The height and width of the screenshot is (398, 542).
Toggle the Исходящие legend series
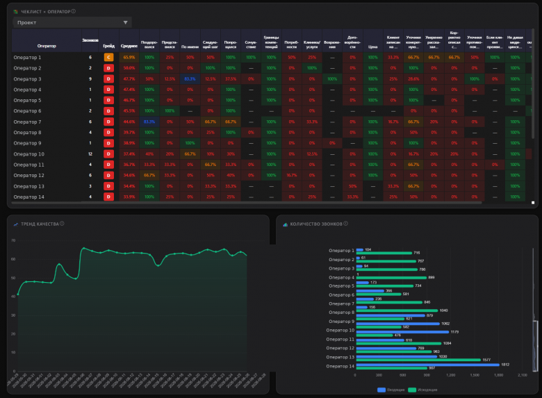pos(422,390)
